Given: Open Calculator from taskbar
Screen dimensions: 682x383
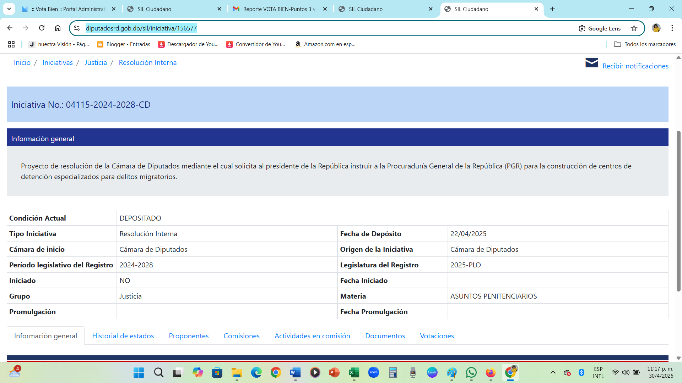Looking at the screenshot, I should click(x=393, y=372).
